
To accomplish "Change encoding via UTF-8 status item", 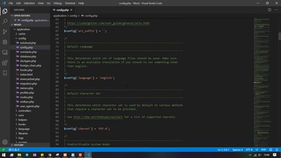I will (x=249, y=150).
